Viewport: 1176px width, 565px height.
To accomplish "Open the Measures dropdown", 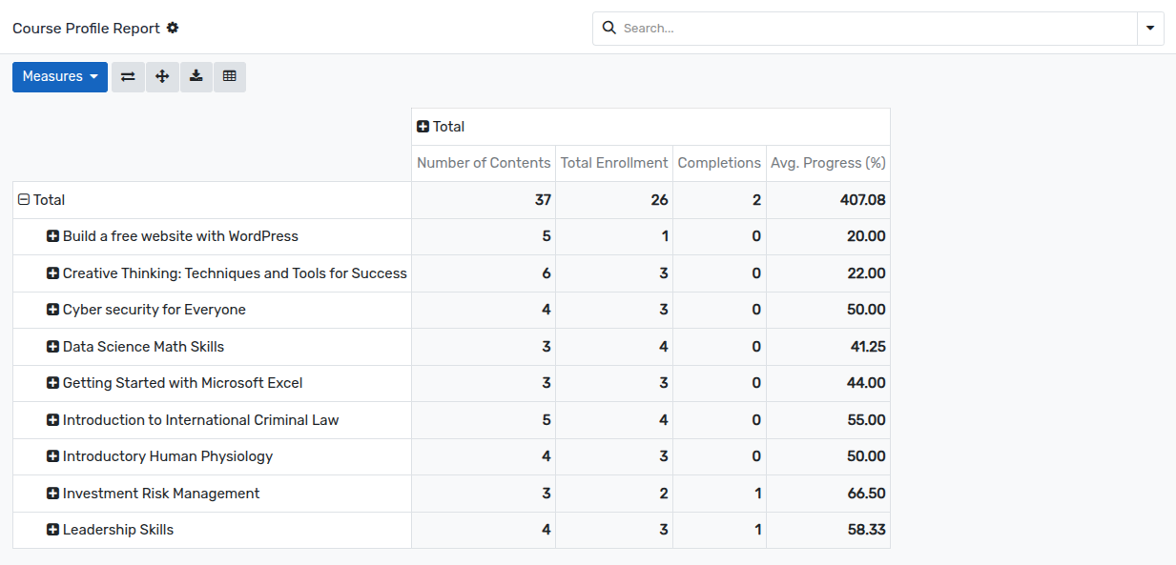I will coord(60,77).
